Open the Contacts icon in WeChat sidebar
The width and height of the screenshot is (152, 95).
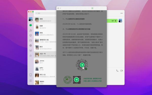[31, 30]
